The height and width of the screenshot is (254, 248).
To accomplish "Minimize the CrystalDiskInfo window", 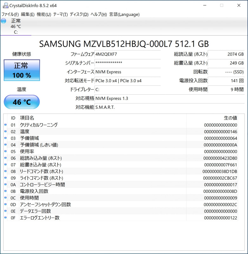I will pos(205,5).
